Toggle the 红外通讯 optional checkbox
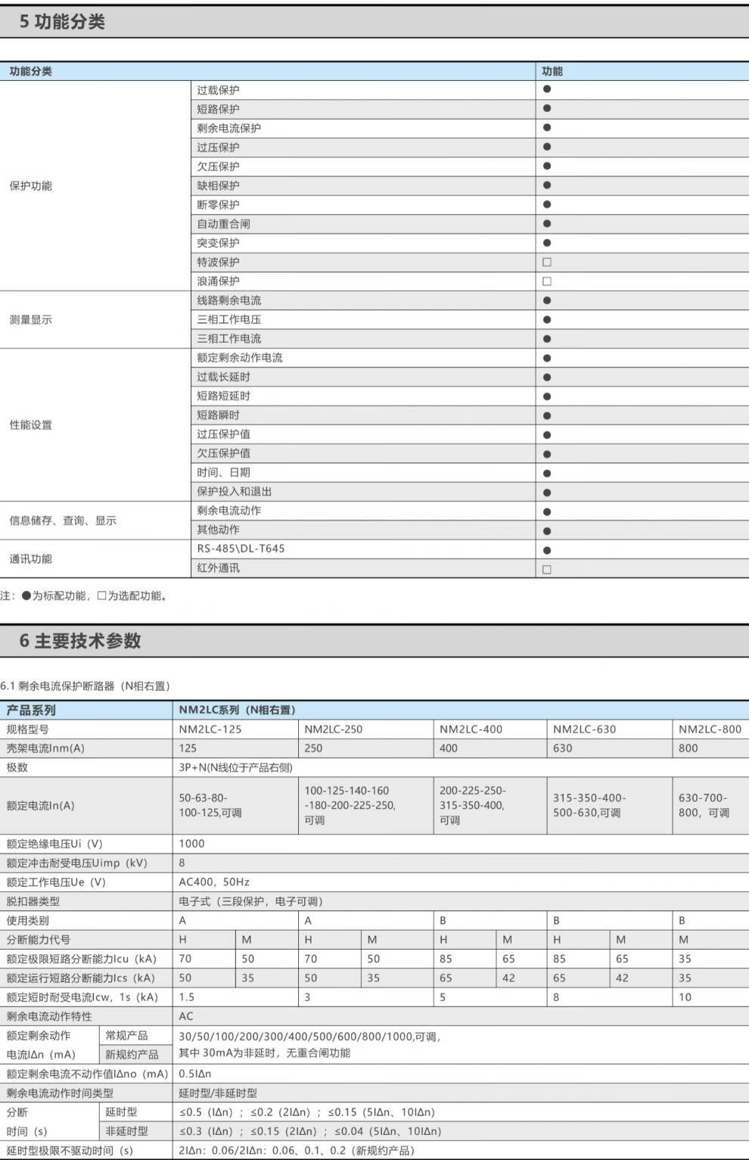 (x=547, y=569)
